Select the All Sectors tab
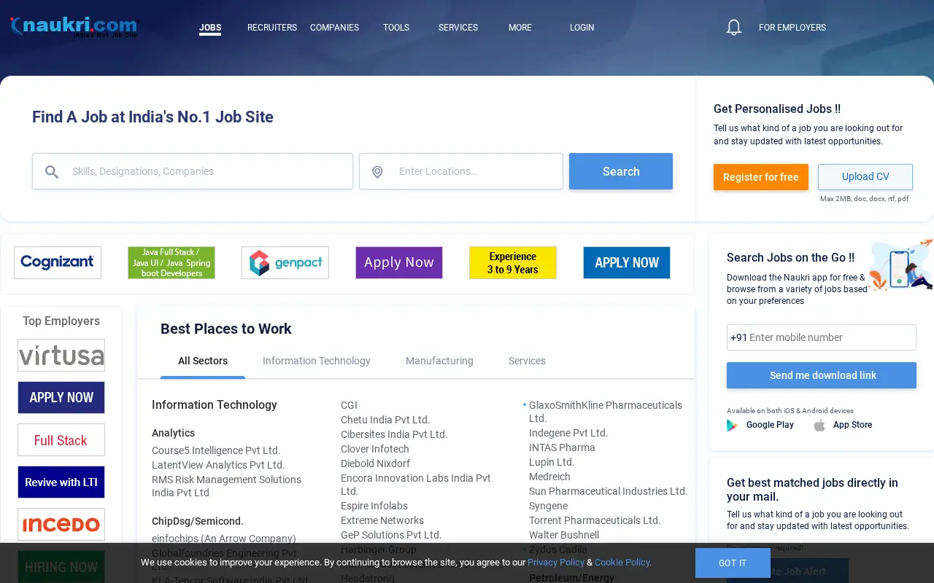 click(x=203, y=361)
